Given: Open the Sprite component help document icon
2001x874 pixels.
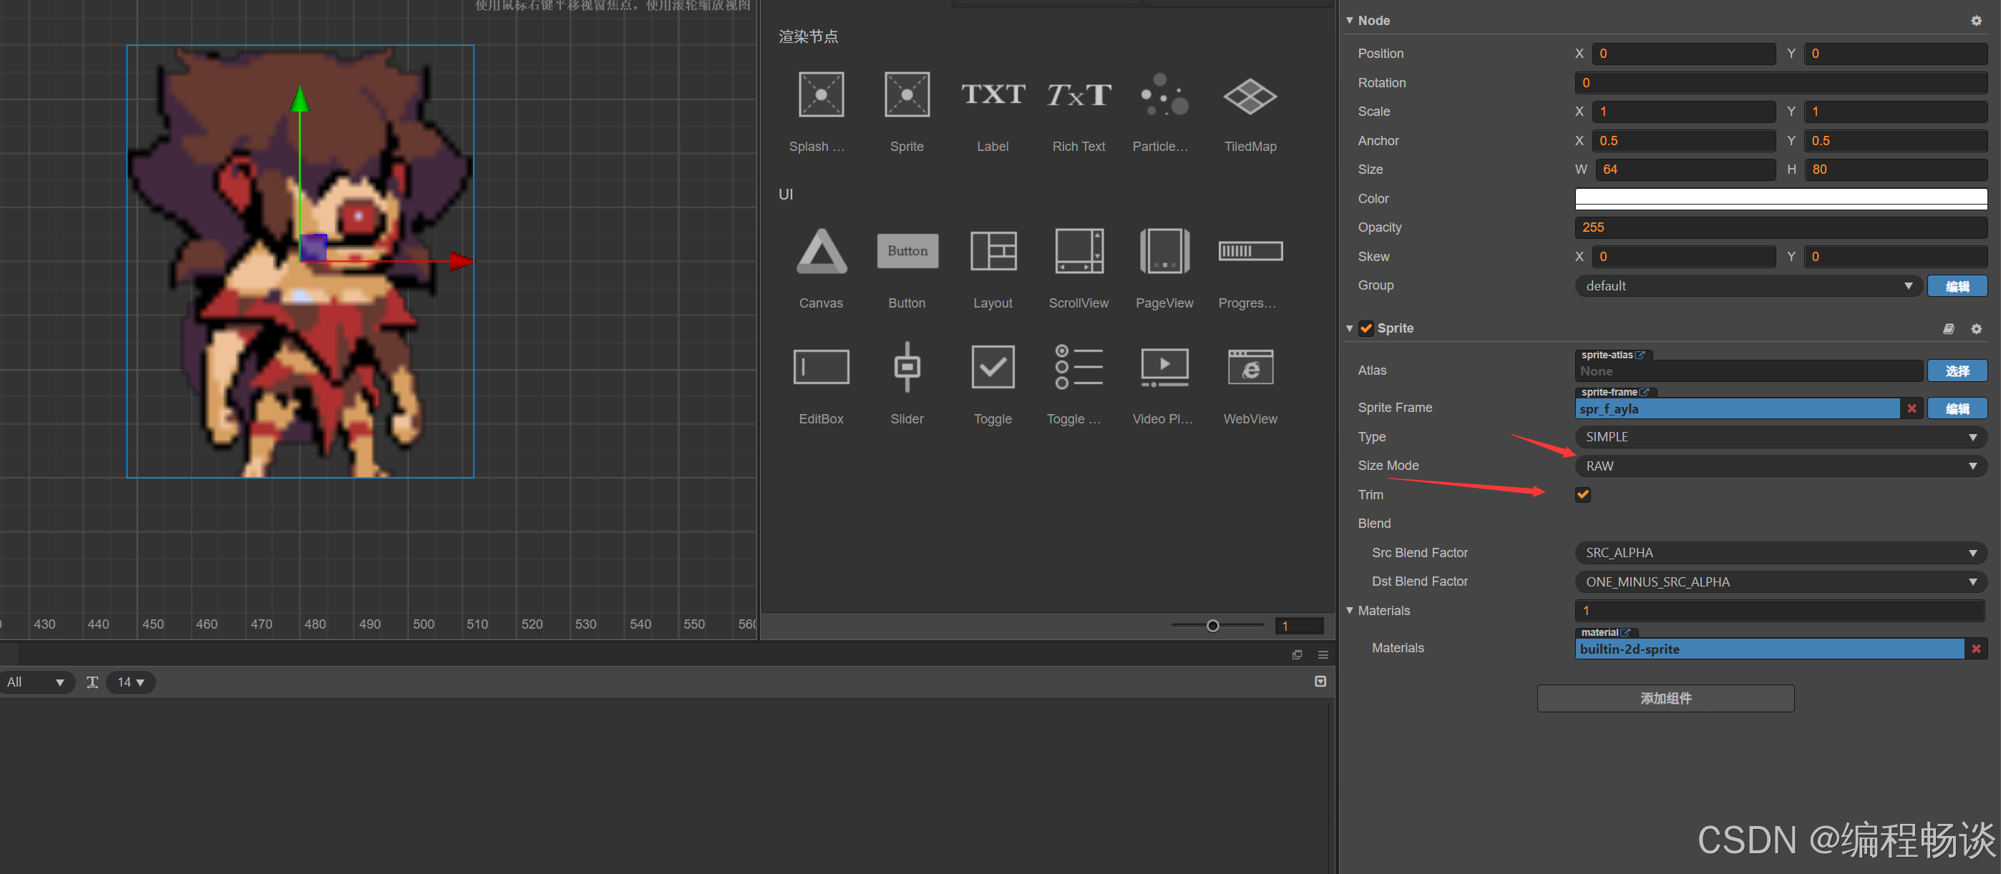Looking at the screenshot, I should tap(1947, 329).
